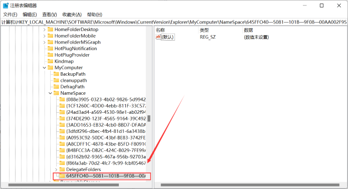Open the 收藏夹(A) menu
The image size is (348, 189).
coord(72,15)
